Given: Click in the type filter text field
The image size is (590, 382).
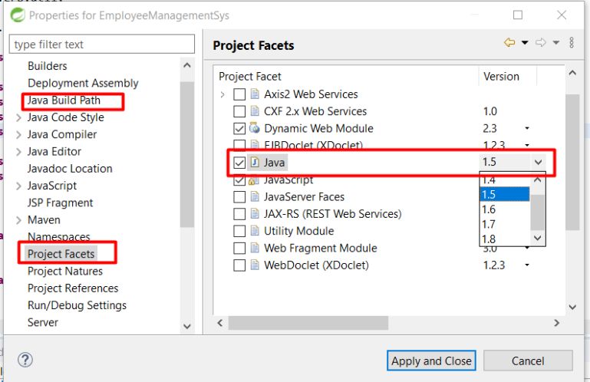Looking at the screenshot, I should (102, 44).
